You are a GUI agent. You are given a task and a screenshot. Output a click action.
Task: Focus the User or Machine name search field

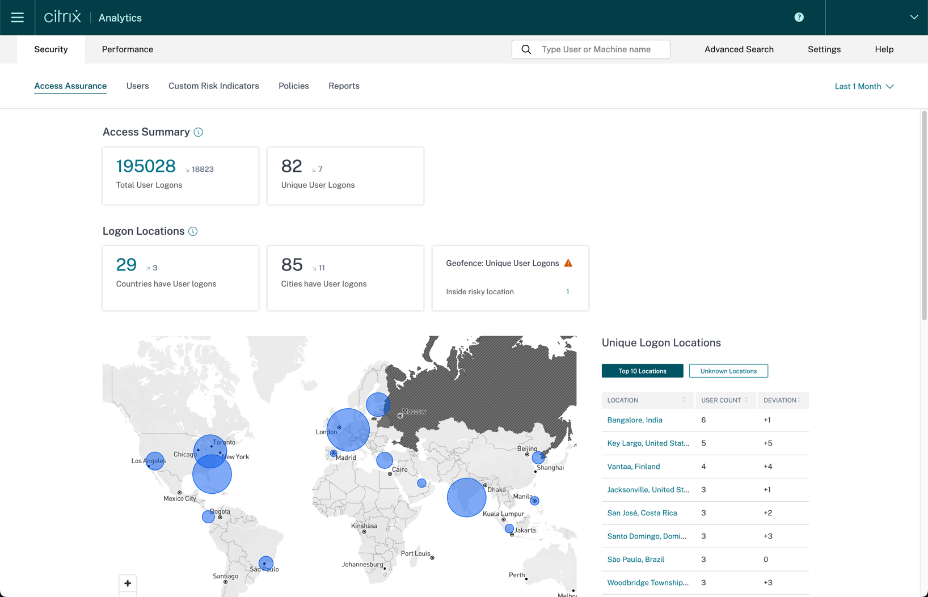click(601, 49)
